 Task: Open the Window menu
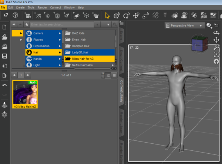69,7
